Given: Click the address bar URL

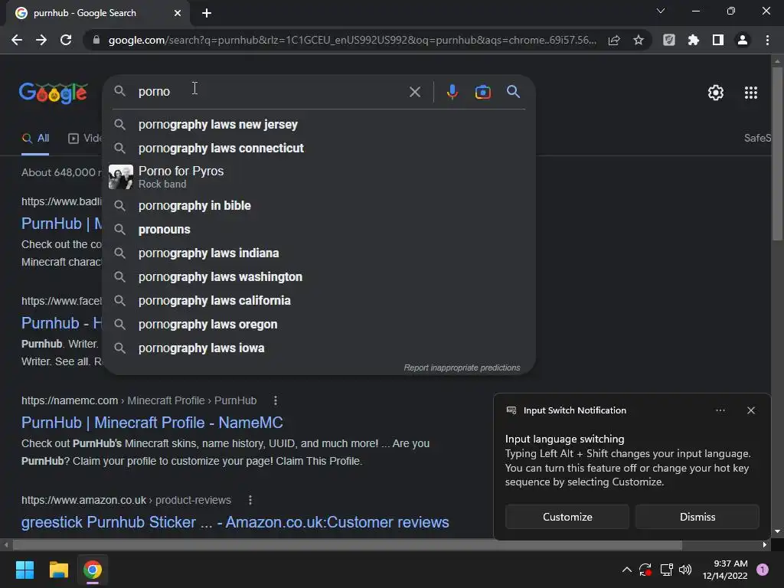Looking at the screenshot, I should [x=352, y=40].
